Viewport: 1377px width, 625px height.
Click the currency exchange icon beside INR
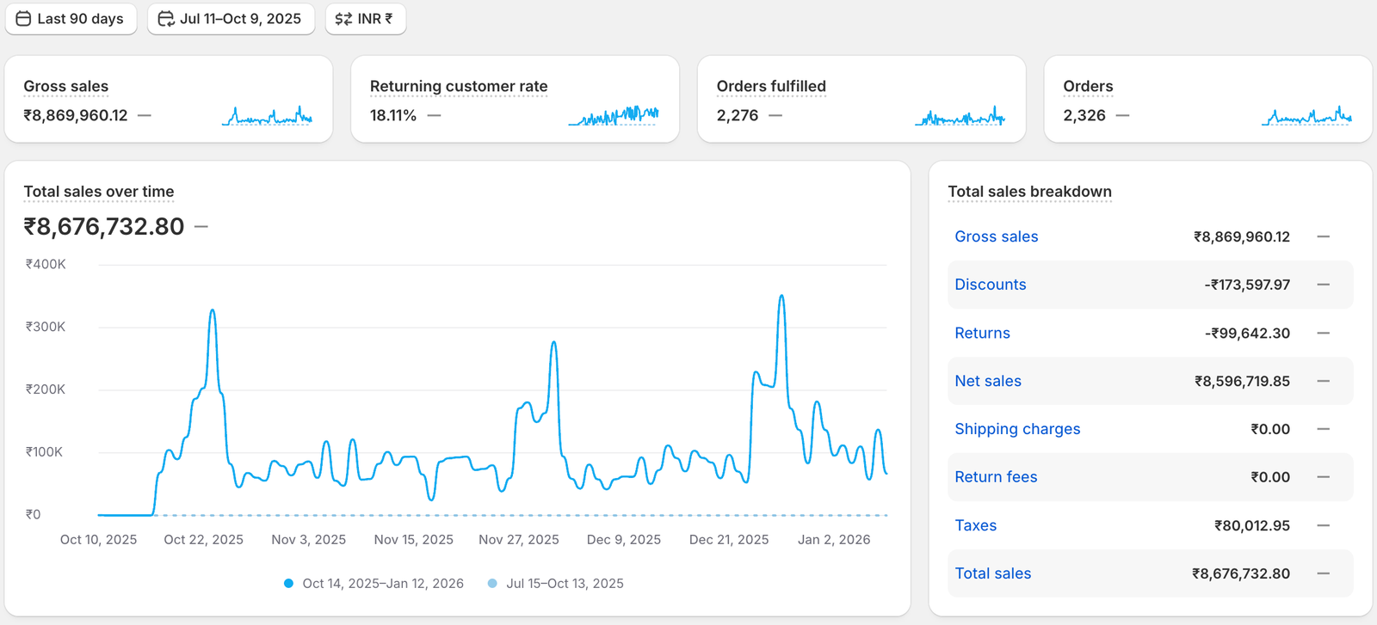343,19
